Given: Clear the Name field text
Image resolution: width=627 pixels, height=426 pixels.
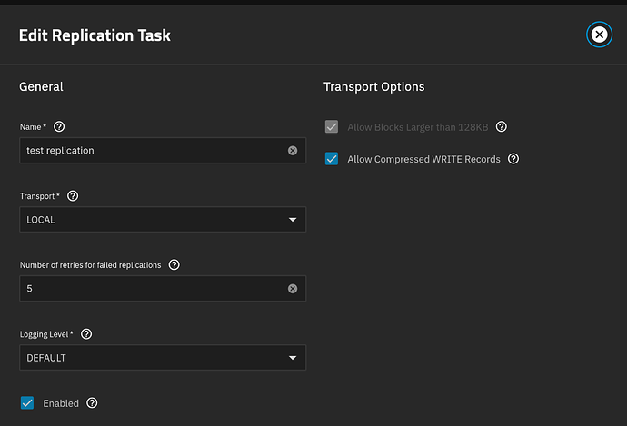Looking at the screenshot, I should click(x=293, y=150).
